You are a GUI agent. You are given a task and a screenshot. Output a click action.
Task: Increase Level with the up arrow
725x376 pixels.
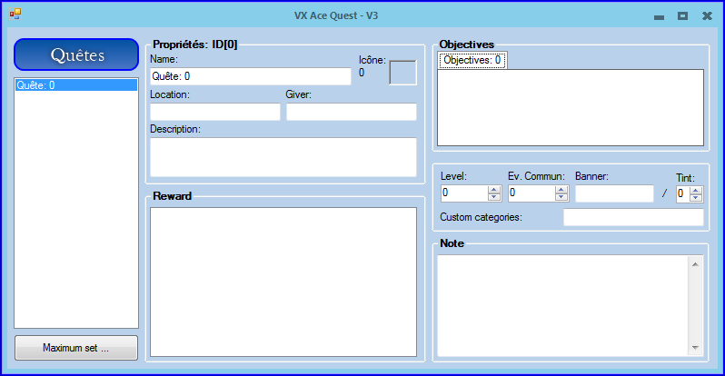coord(494,189)
